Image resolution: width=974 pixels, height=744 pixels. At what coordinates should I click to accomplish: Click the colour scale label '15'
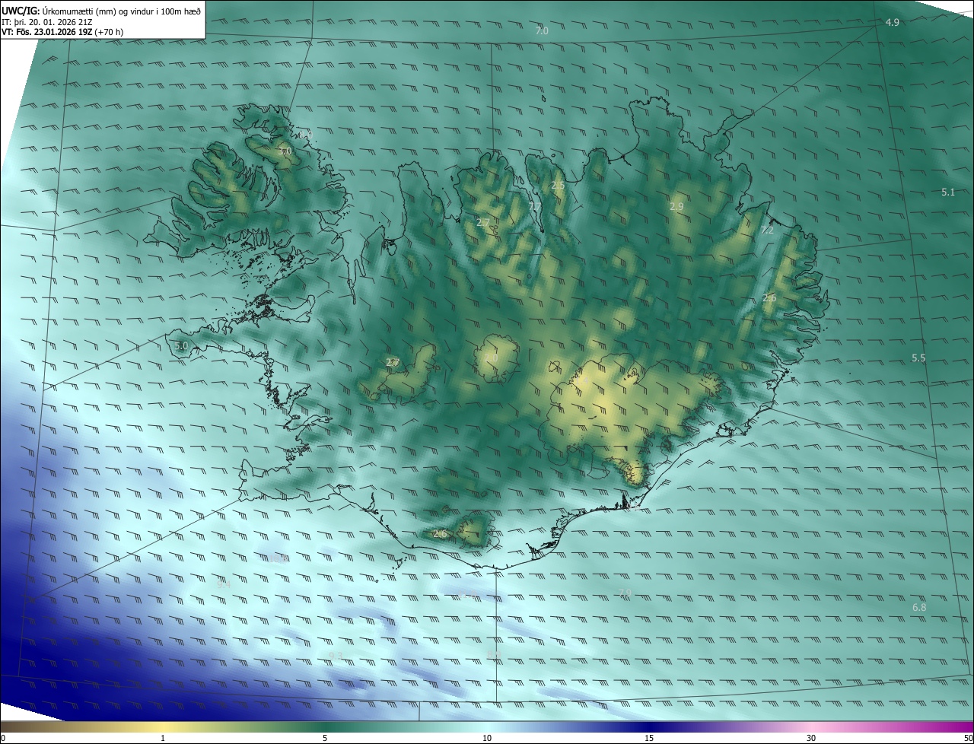coord(649,739)
